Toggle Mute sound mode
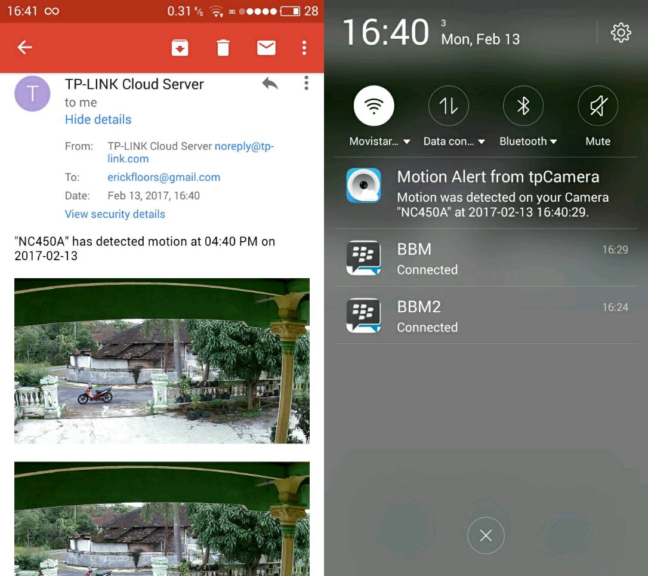 (598, 106)
